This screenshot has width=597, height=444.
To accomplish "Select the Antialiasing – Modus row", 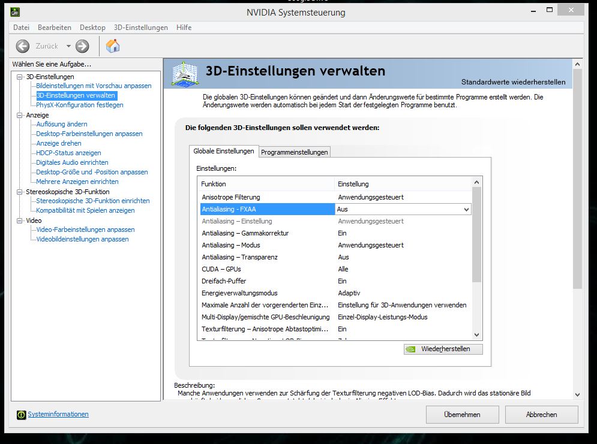I will (335, 245).
